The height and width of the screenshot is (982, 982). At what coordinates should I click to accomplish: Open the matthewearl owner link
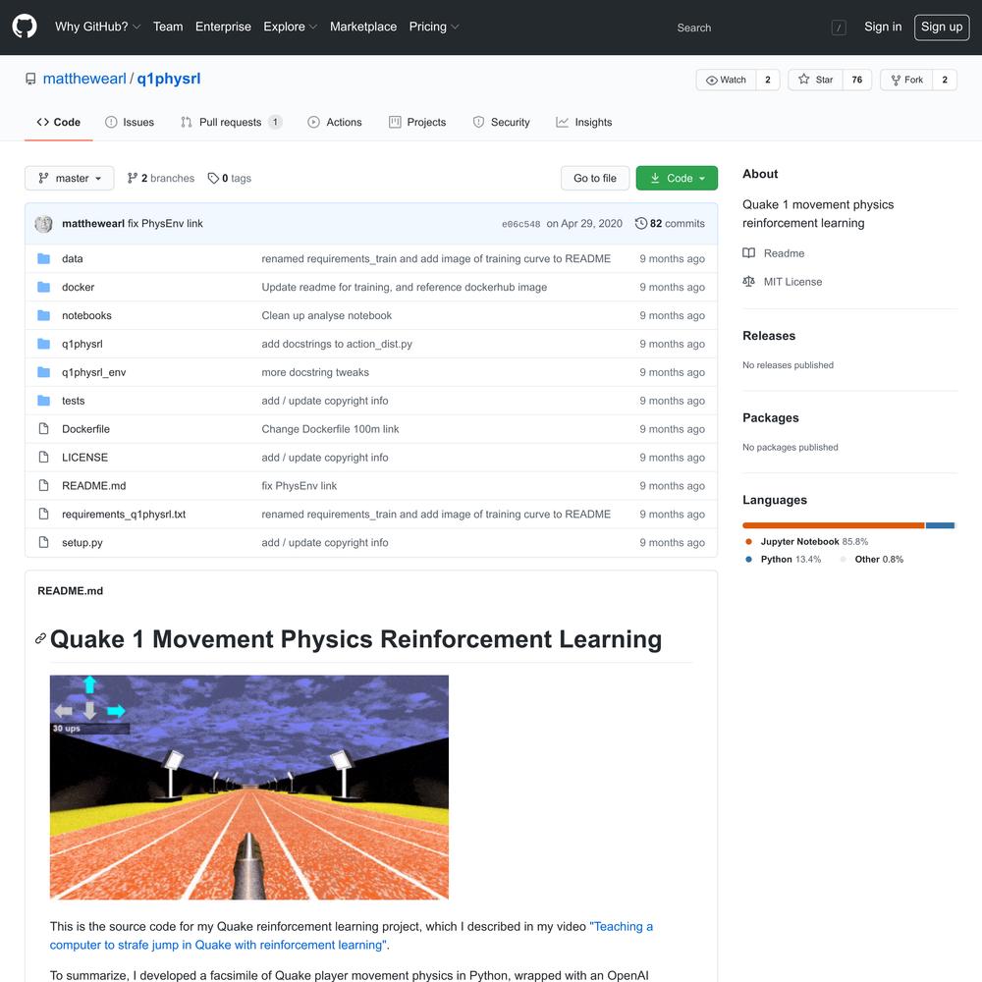(84, 79)
